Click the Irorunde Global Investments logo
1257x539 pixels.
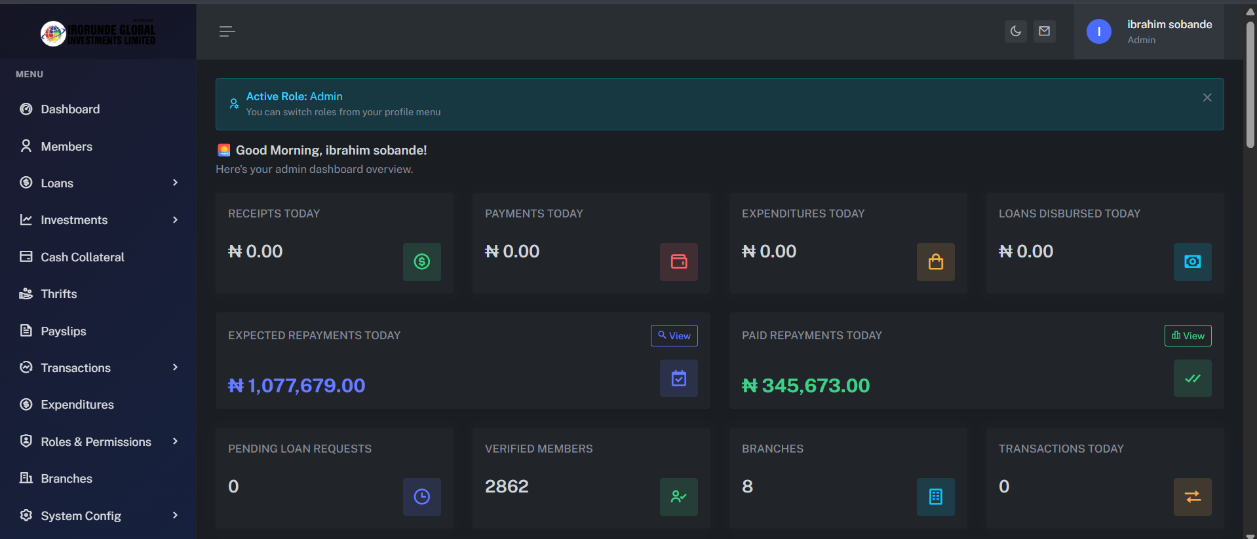(98, 33)
